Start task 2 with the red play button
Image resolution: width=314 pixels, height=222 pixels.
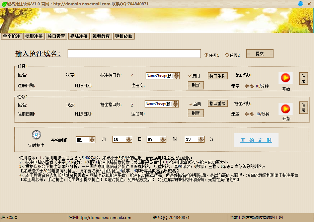tap(285, 109)
